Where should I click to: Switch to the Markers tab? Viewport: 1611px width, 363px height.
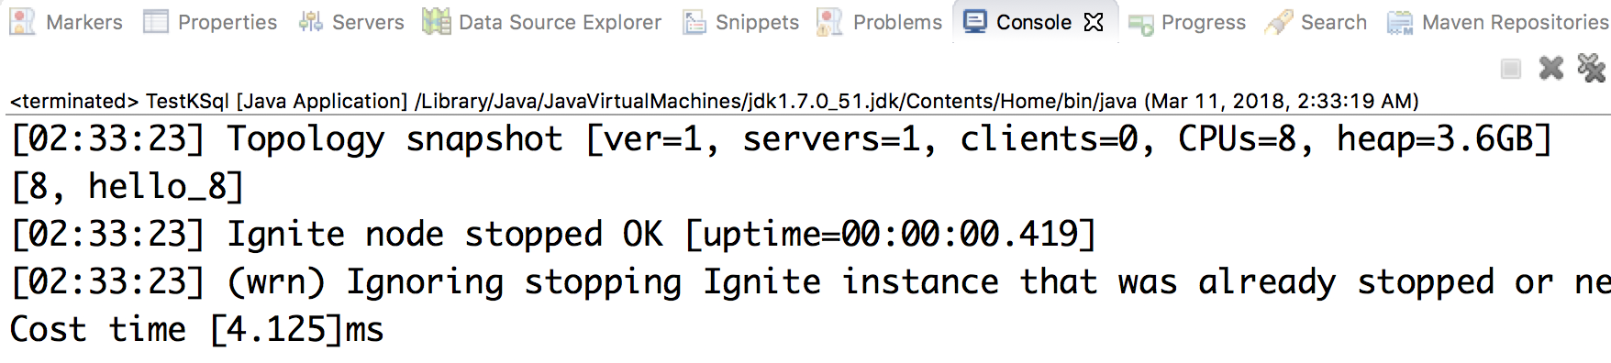pyautogui.click(x=65, y=22)
